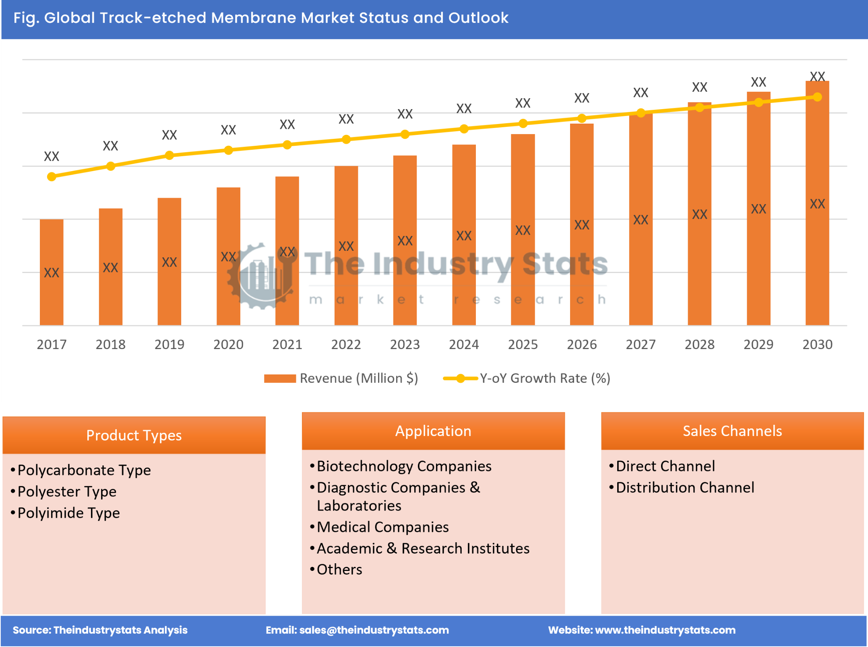Collapse the Sales Channels panel header
Image resolution: width=868 pixels, height=647 pixels.
tap(733, 431)
